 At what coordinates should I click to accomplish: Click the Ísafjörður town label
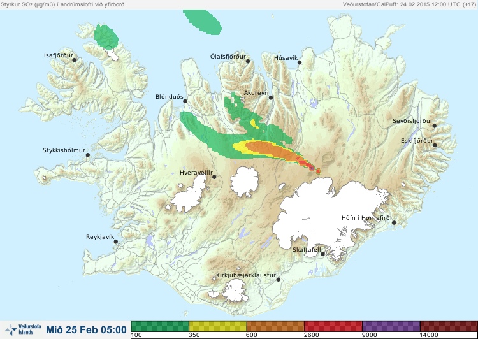[59, 55]
